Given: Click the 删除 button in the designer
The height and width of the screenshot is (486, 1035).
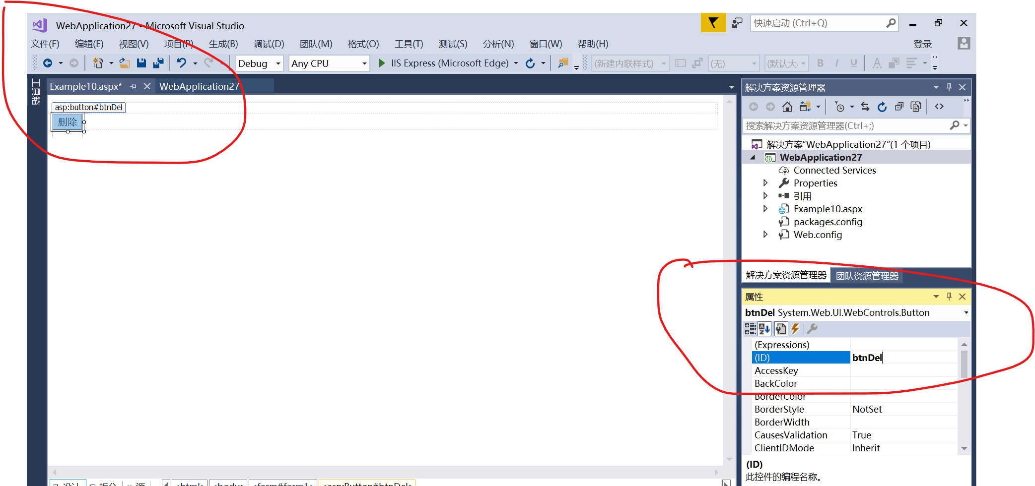Looking at the screenshot, I should [x=67, y=121].
